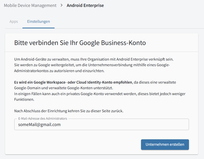Screen dimensions: 204x159
Task: Click the heading Bitte verbinden Sie Ihr Google Business-Konto
Action: click(x=80, y=43)
